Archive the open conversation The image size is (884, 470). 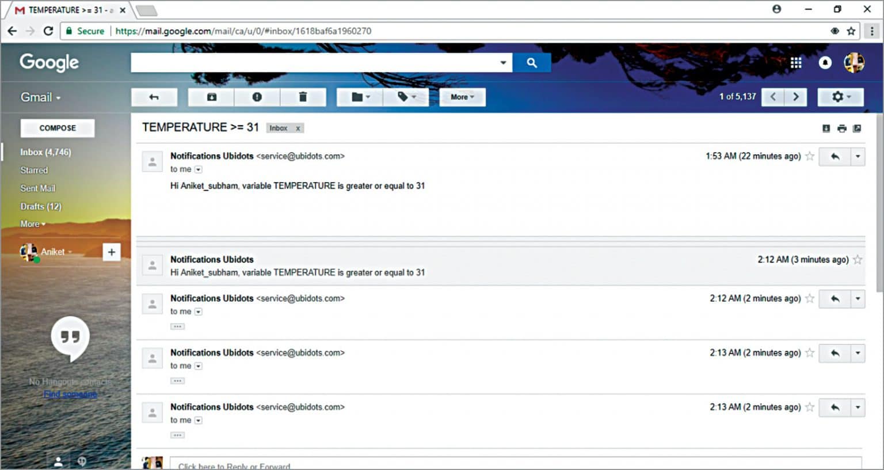[x=211, y=97]
